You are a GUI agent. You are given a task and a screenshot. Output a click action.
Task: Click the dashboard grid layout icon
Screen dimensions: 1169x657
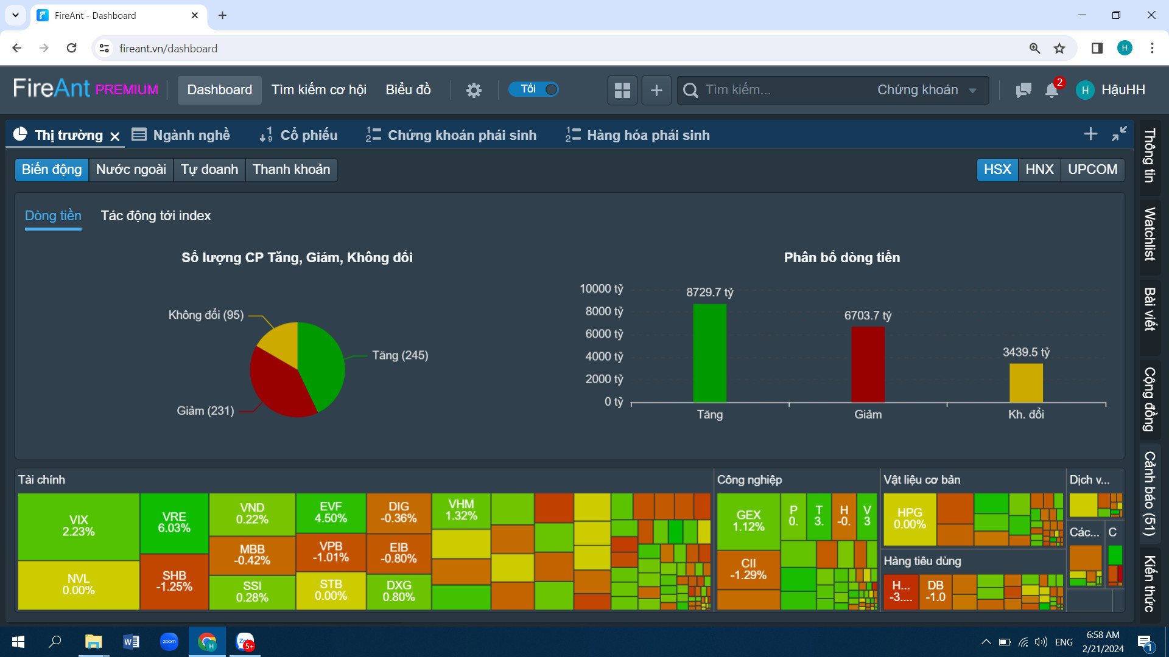click(622, 90)
